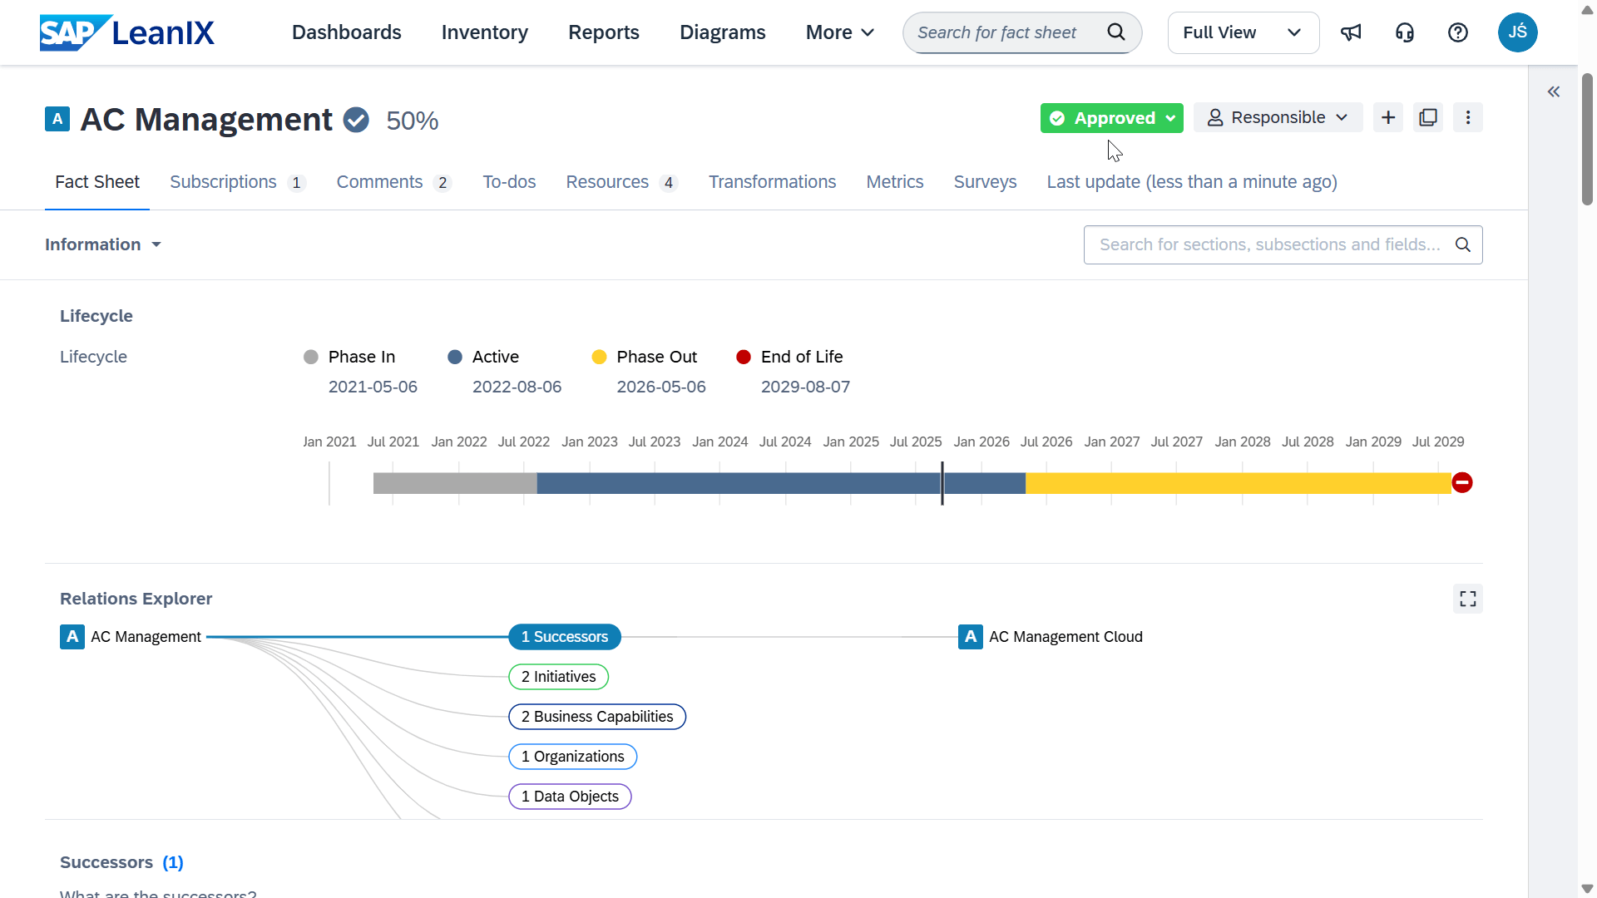1597x898 pixels.
Task: Open the three-dot more actions menu
Action: click(x=1468, y=117)
